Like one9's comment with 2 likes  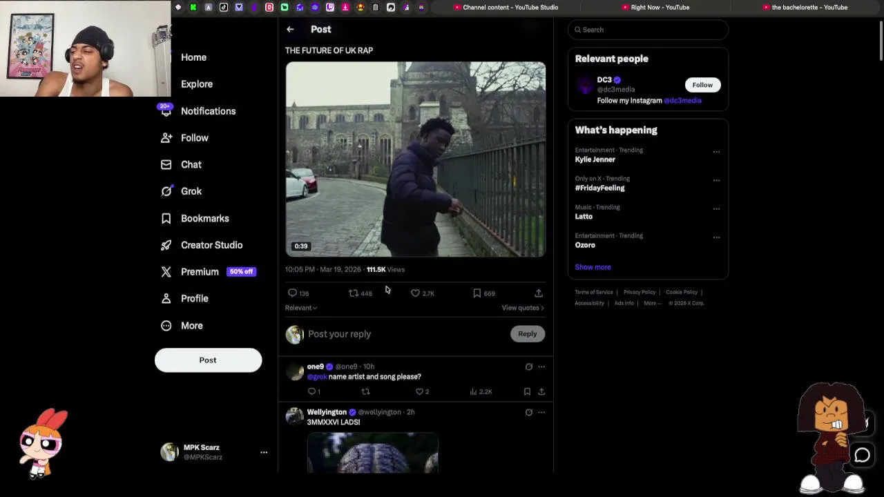[x=419, y=392]
